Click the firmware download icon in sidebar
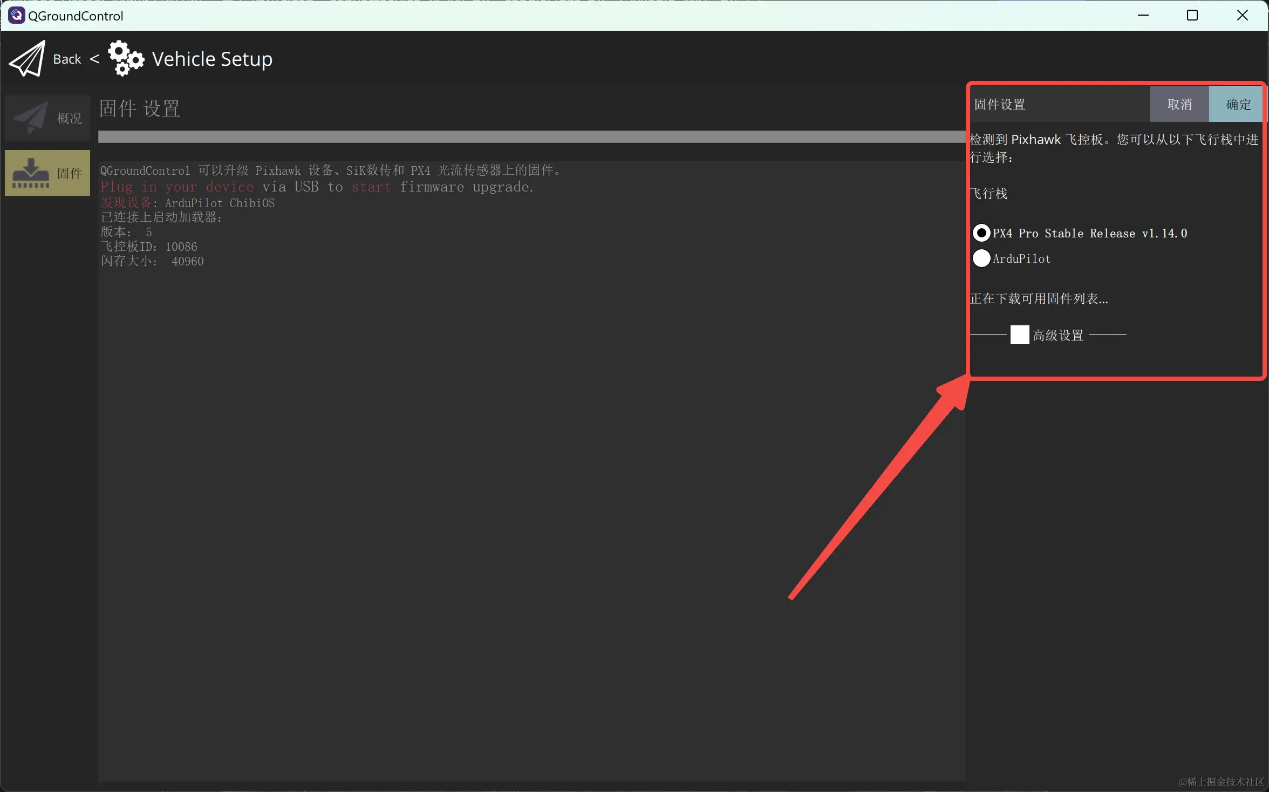Viewport: 1269px width, 792px height. pyautogui.click(x=31, y=173)
